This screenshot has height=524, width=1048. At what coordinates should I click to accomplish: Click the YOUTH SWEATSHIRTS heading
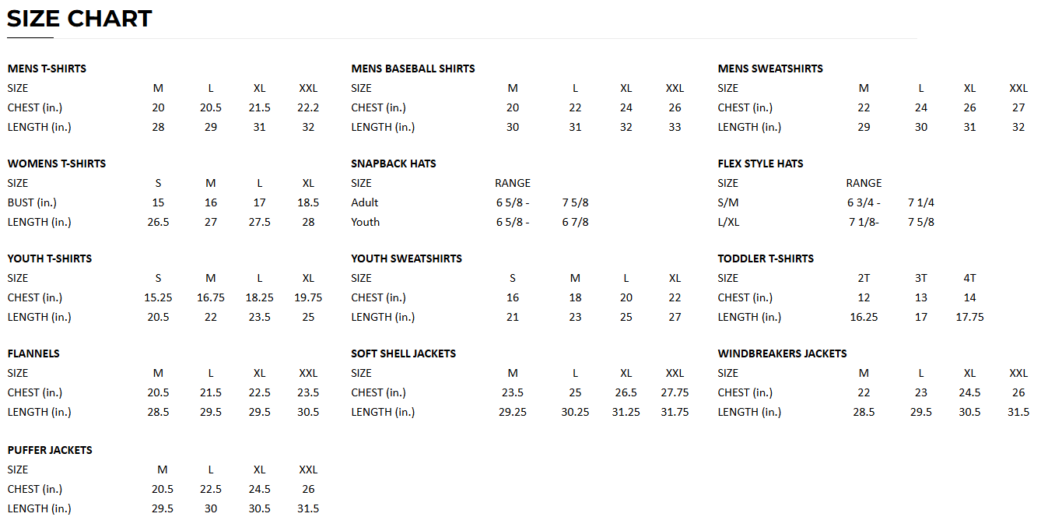(x=407, y=258)
